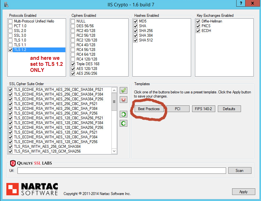Enable the SSL 2.0 protocol
The width and height of the screenshot is (261, 201).
tap(10, 31)
